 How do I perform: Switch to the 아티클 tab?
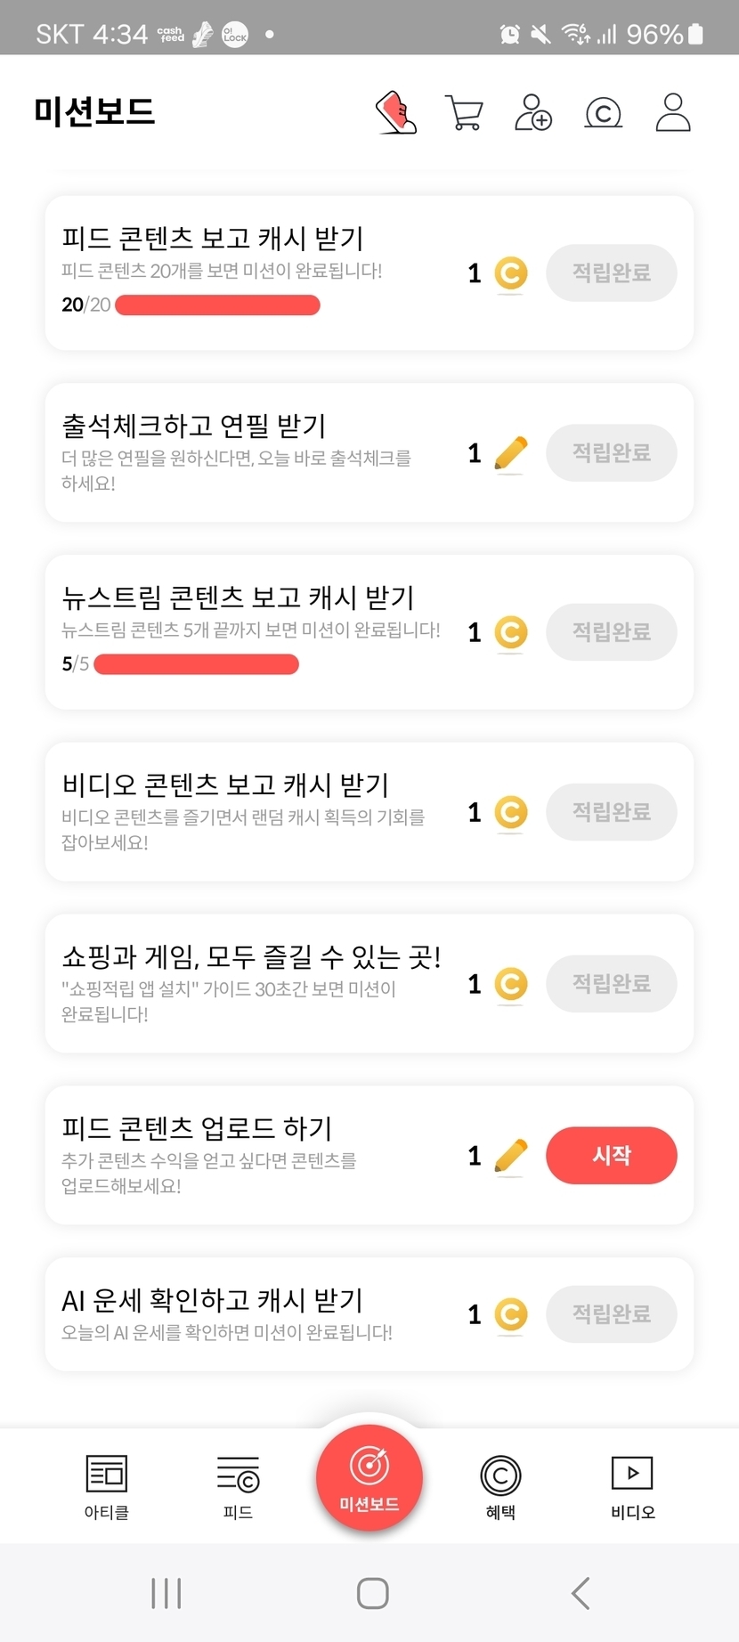(x=107, y=1486)
